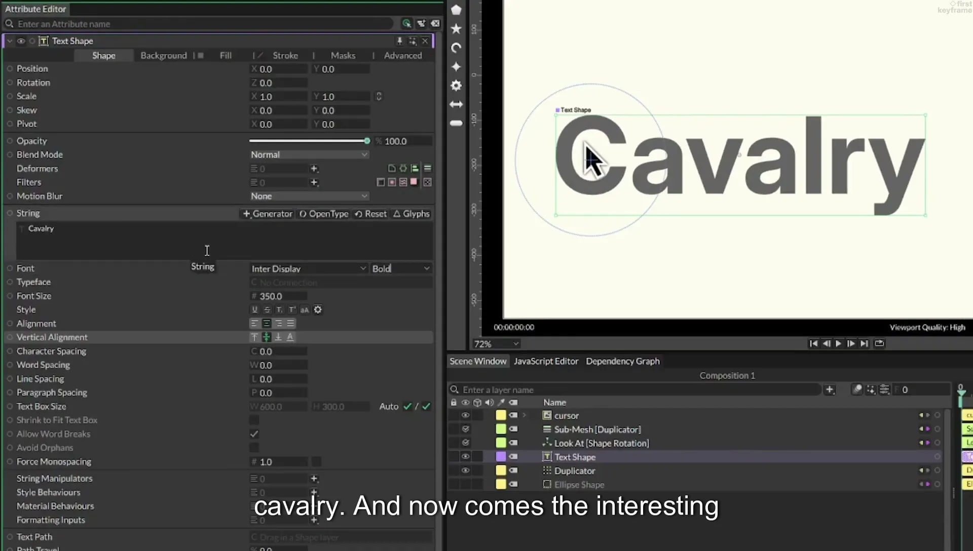The height and width of the screenshot is (551, 973).
Task: Select the arc shape tool
Action: tap(456, 48)
